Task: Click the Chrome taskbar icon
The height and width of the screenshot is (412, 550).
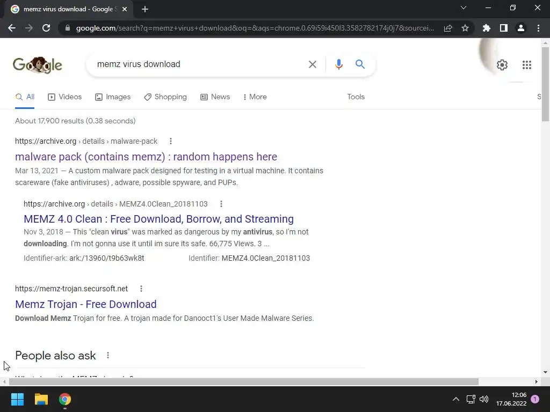Action: pos(65,399)
